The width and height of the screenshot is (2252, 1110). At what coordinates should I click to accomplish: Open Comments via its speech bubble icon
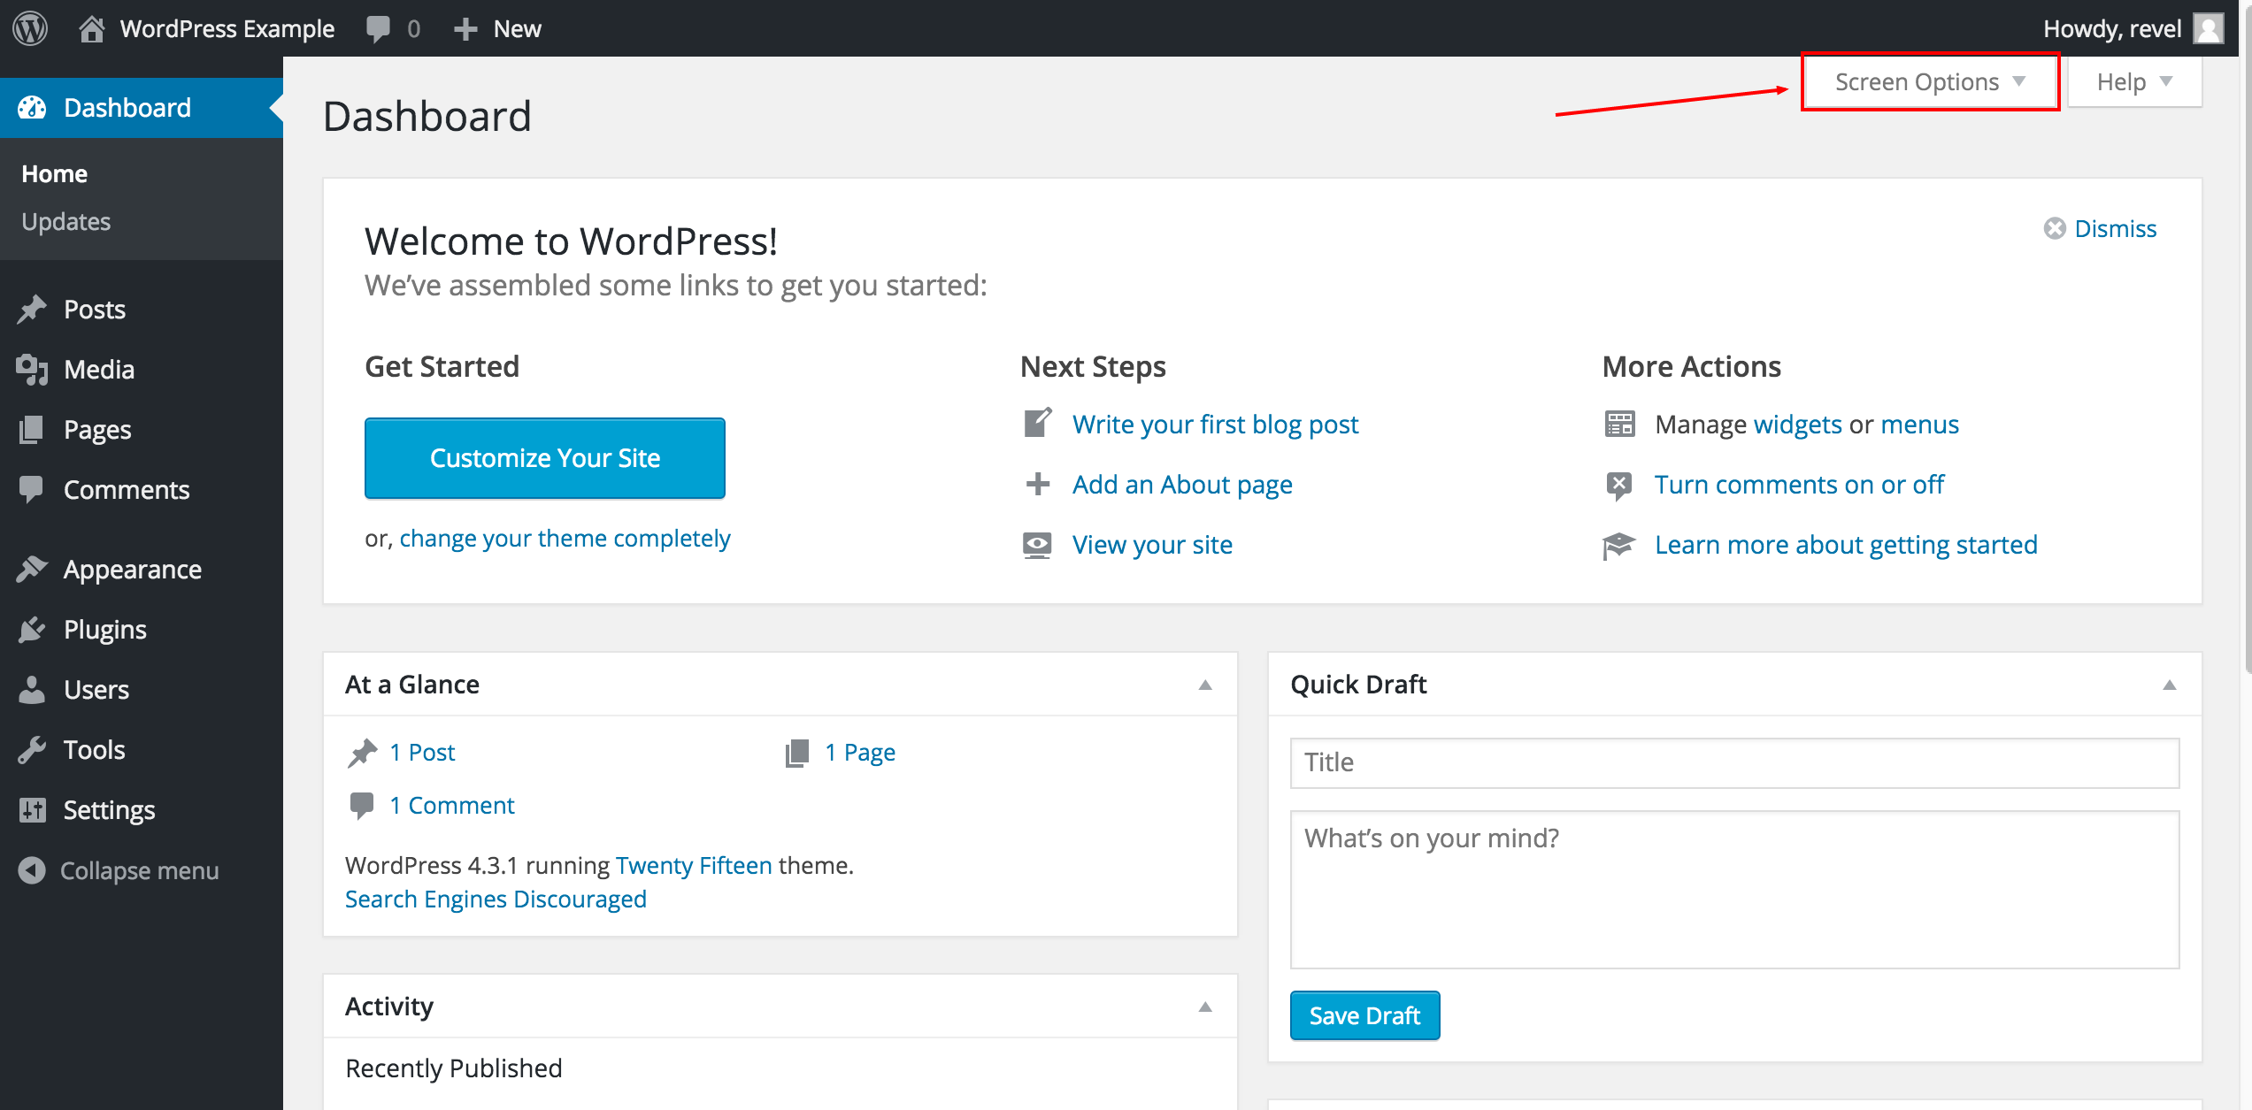pyautogui.click(x=32, y=489)
